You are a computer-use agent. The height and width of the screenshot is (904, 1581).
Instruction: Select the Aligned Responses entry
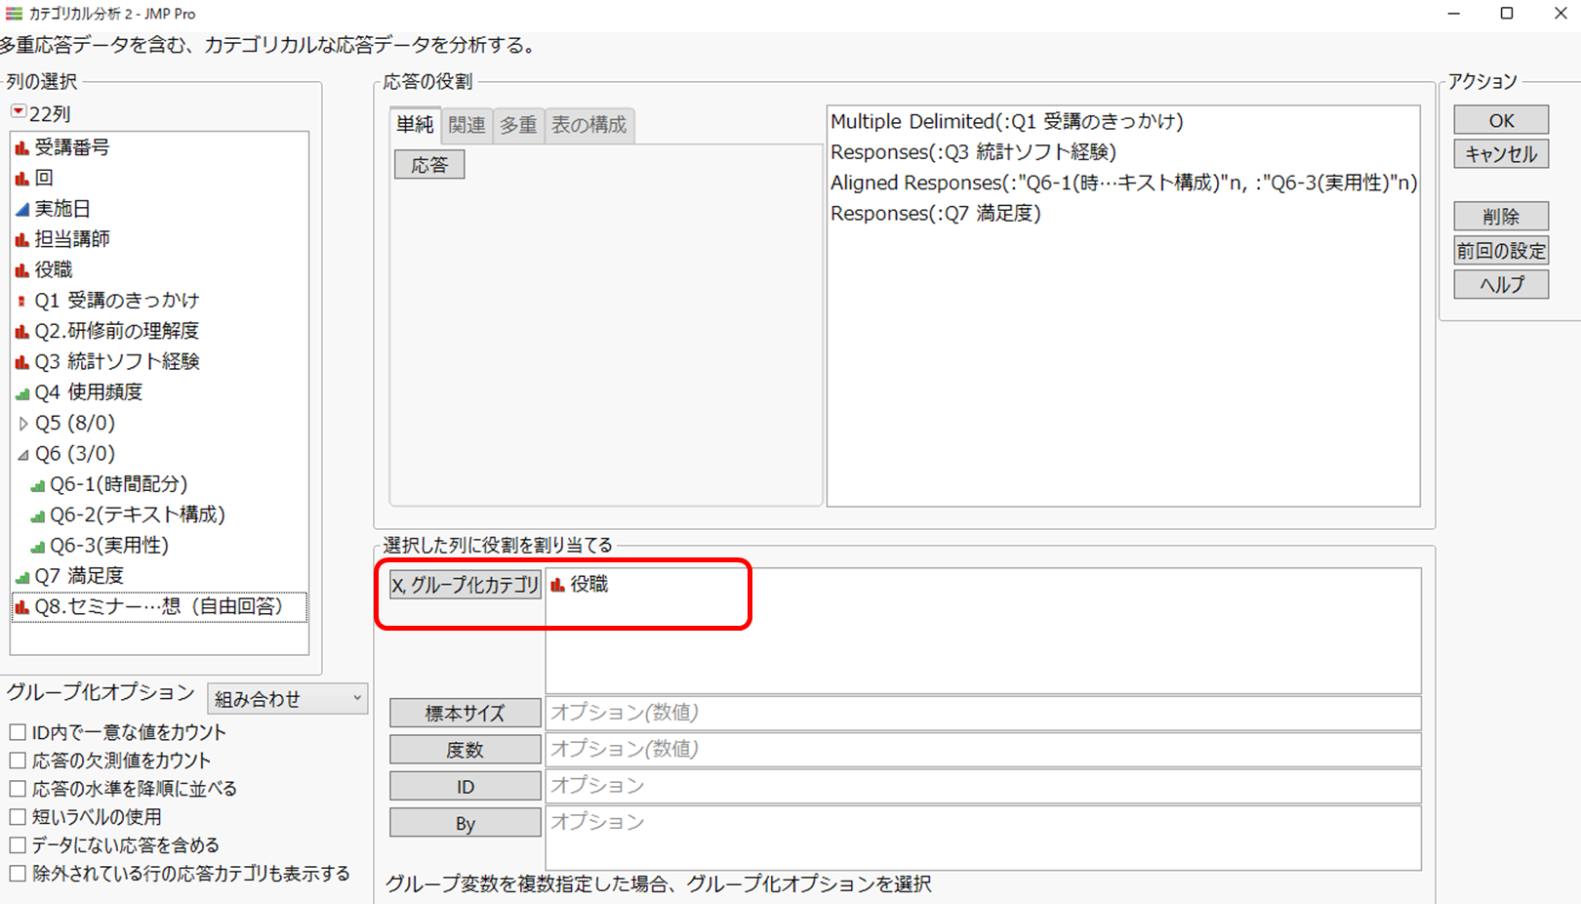click(x=1123, y=183)
